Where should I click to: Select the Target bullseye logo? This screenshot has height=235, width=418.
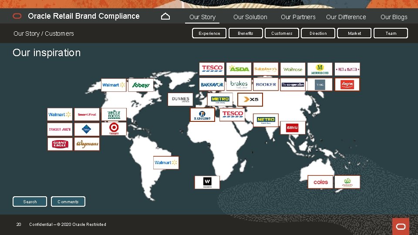(x=114, y=129)
